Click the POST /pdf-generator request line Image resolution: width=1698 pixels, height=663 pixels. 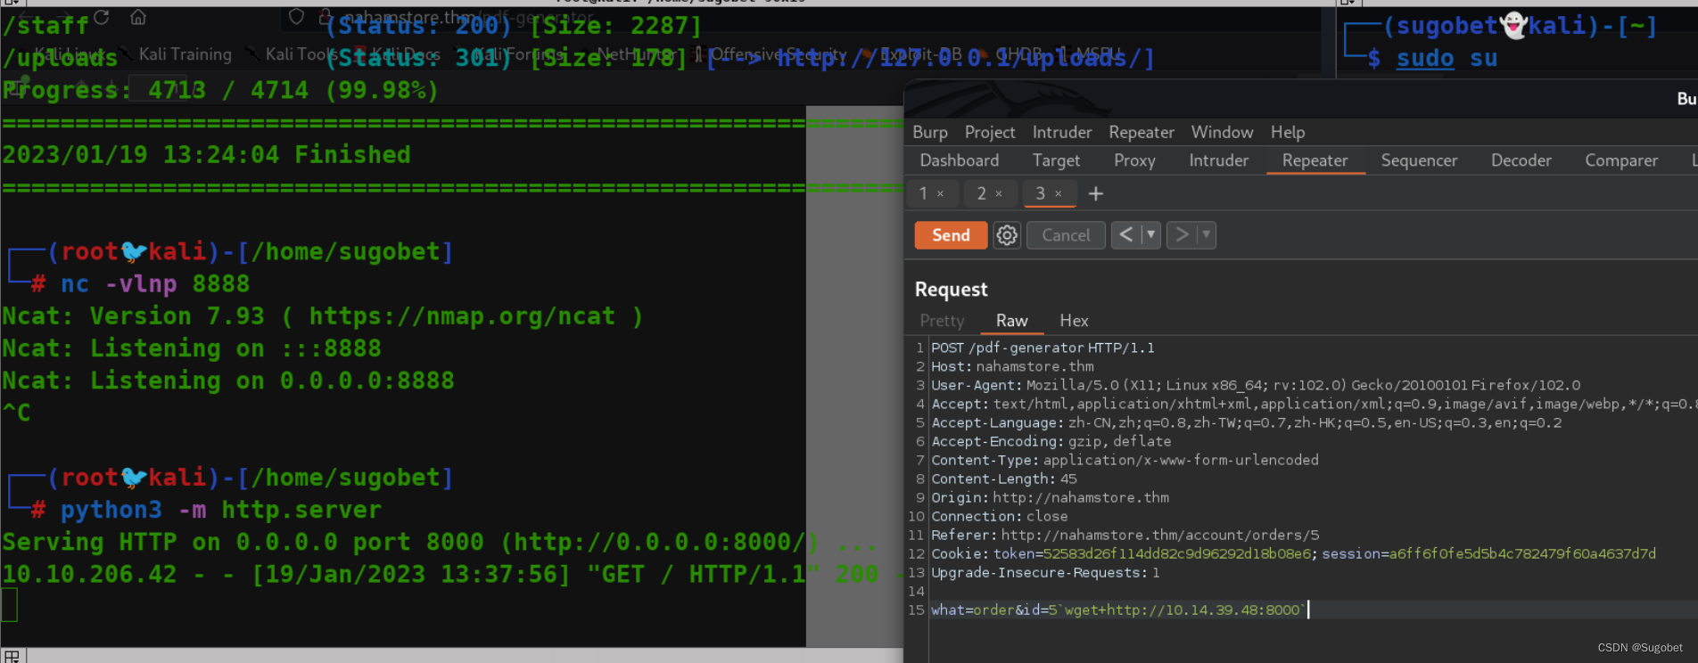[1043, 348]
